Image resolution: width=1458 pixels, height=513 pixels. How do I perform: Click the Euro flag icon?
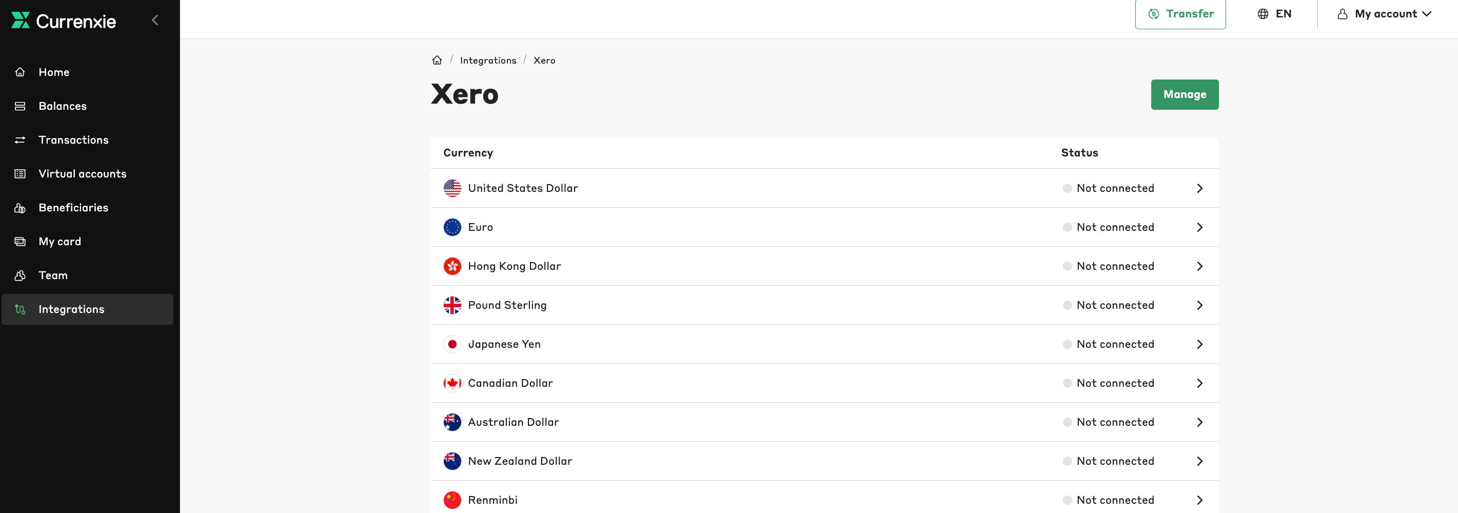[x=452, y=227]
